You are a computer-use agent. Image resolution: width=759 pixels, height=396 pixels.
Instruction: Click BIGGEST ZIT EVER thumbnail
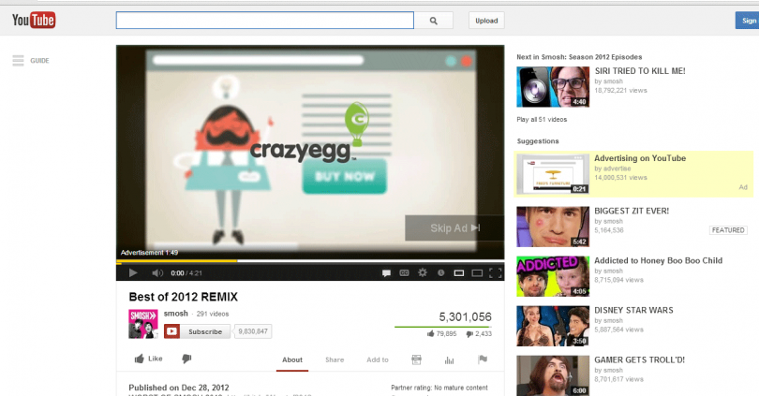pos(553,227)
